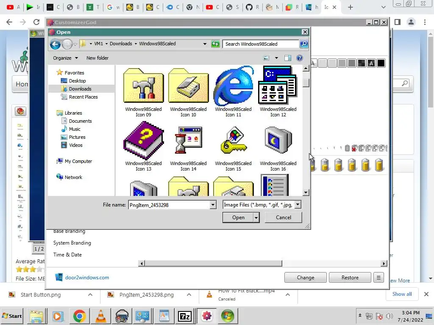Image resolution: width=434 pixels, height=325 pixels.
Task: Open Chrome from the taskbar
Action: tap(79, 316)
